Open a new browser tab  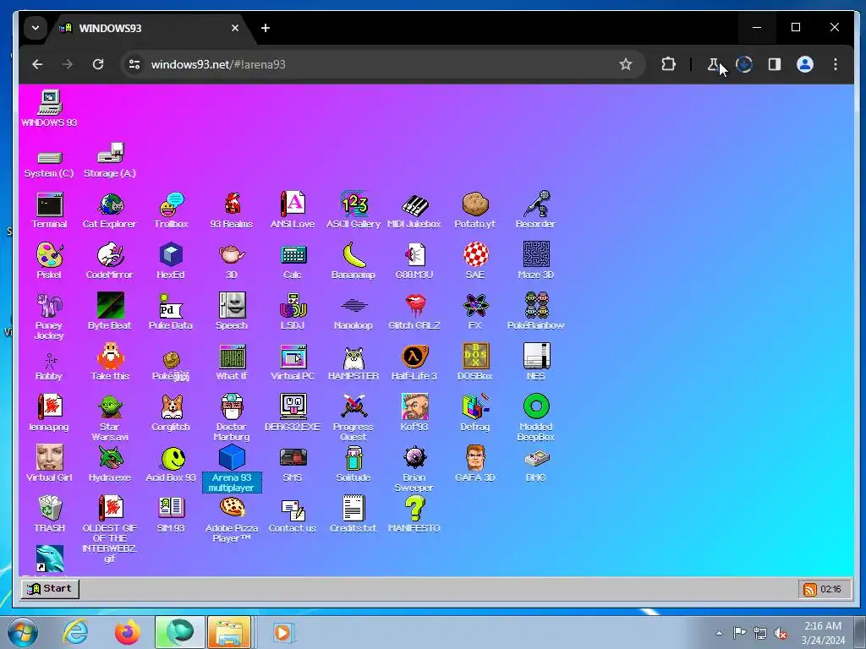pos(265,28)
